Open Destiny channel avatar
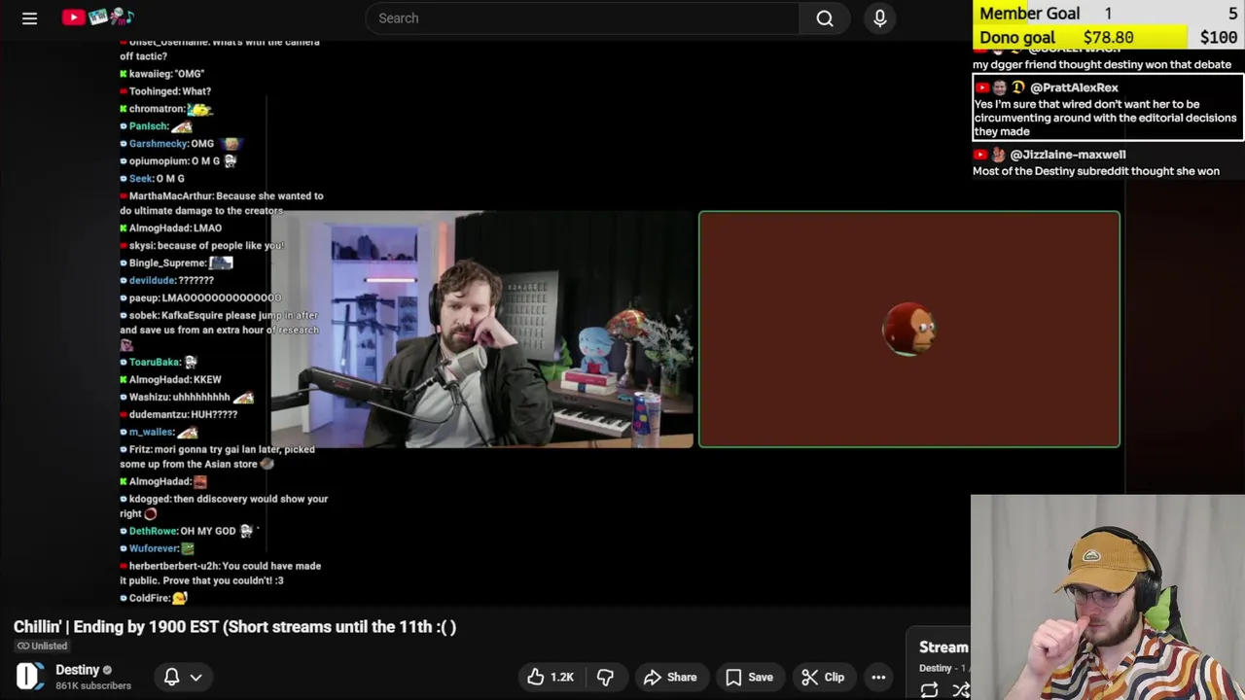Screen dimensions: 1245x700 [x=30, y=677]
